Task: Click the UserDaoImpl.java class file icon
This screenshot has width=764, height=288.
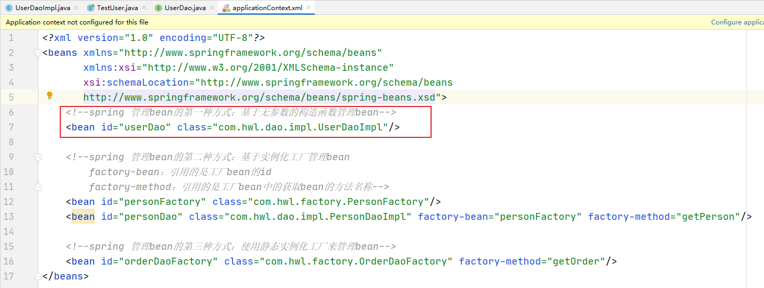Action: point(9,8)
